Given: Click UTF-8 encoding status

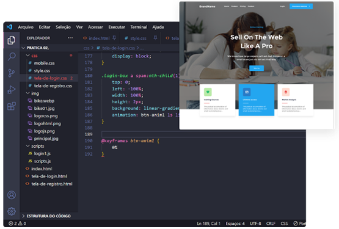Looking at the screenshot, I should (255, 224).
